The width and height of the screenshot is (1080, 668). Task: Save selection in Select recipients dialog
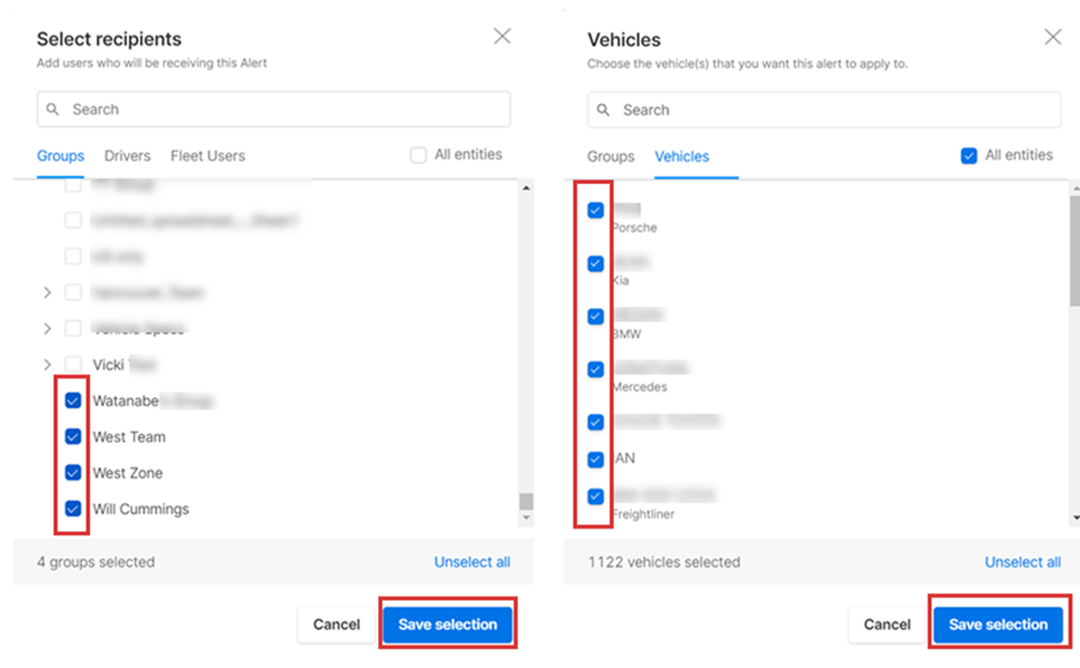[x=448, y=624]
